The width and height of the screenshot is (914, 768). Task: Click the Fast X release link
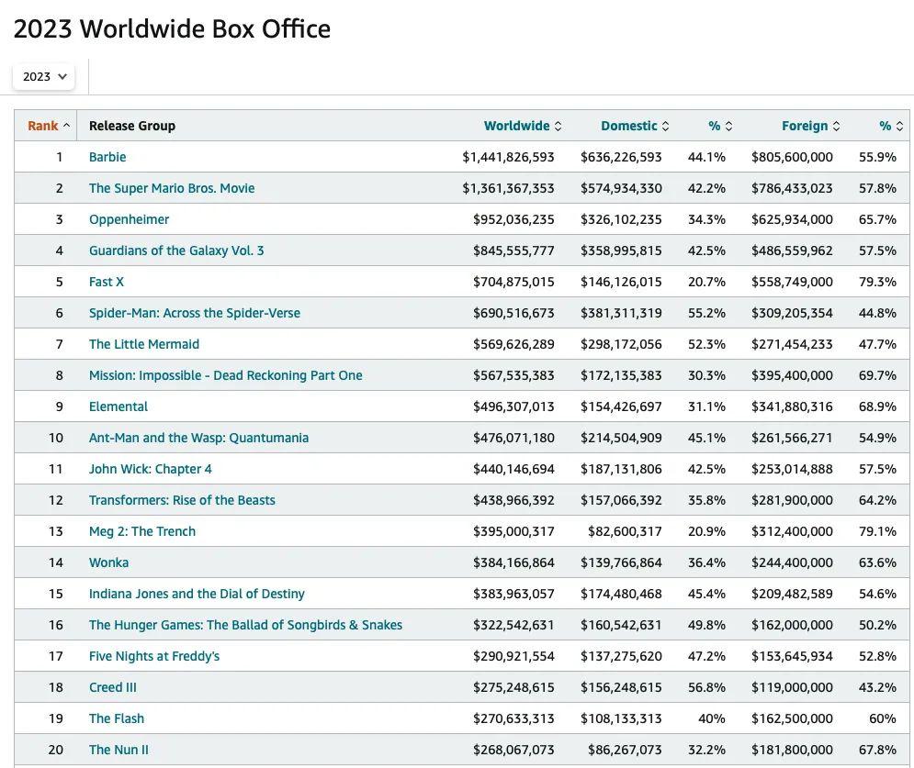pos(107,282)
